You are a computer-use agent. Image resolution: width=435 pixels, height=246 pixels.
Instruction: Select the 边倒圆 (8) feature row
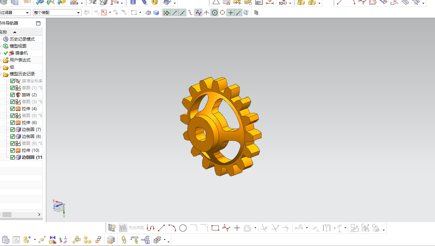click(31, 137)
